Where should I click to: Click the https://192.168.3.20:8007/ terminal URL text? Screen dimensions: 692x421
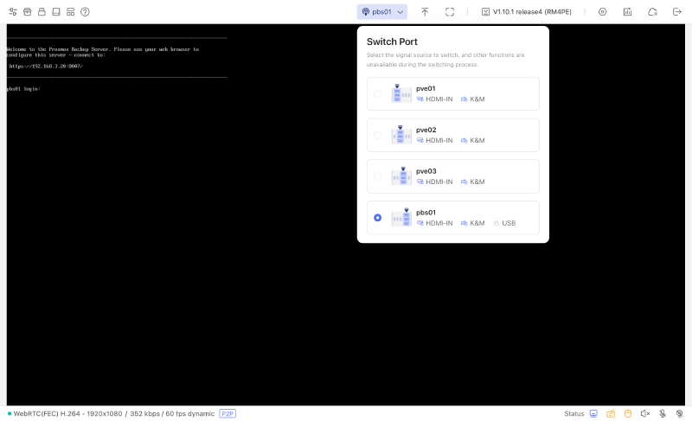46,66
